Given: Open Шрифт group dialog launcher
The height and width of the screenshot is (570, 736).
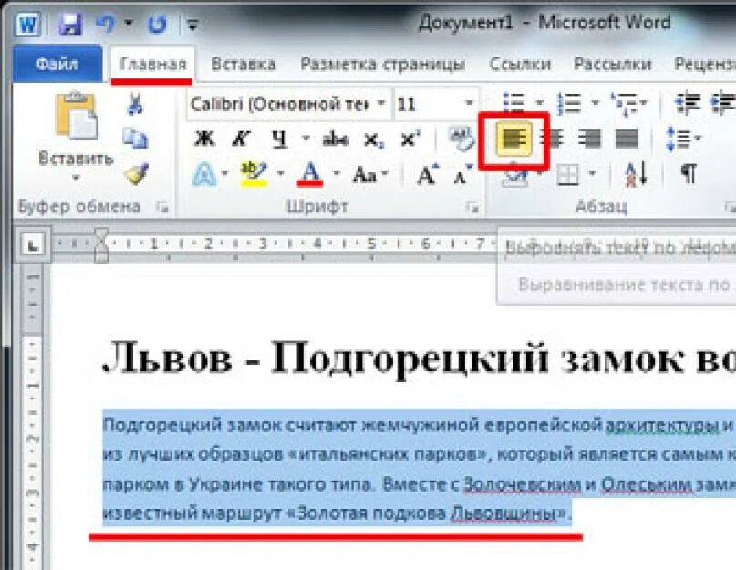Looking at the screenshot, I should pyautogui.click(x=472, y=206).
